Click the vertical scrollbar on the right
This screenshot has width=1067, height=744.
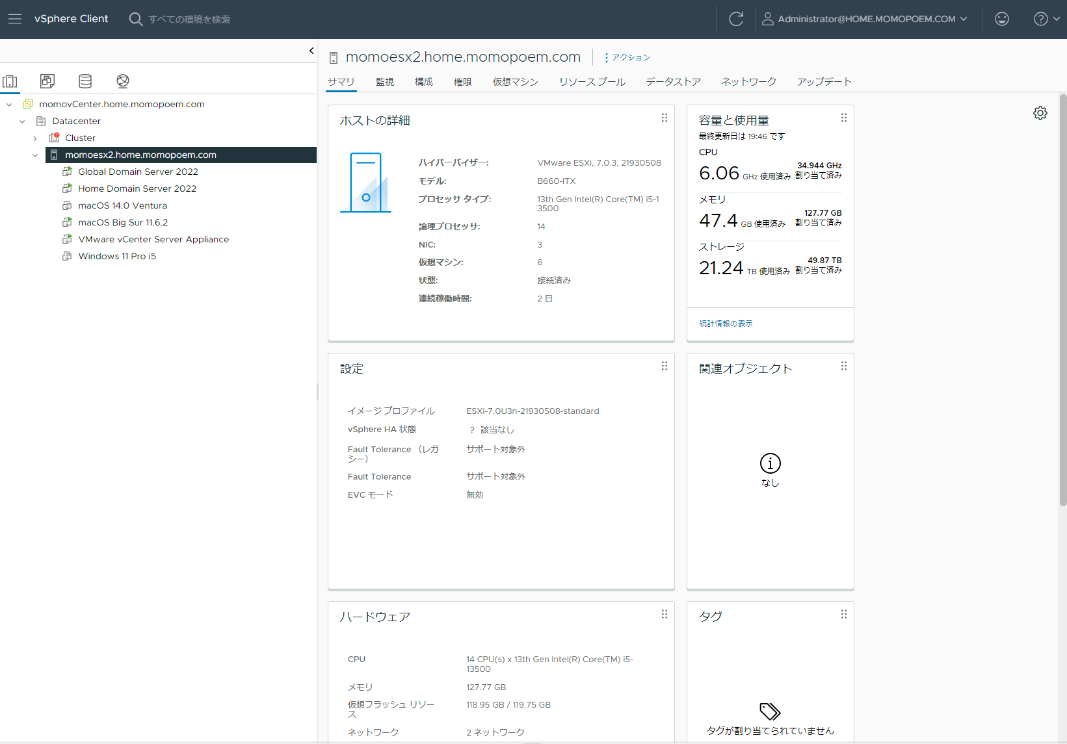[1063, 300]
